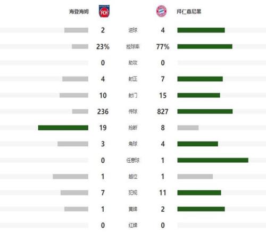
Task: Click Heidenheim's gray 23% possession bar
Action: [80, 46]
